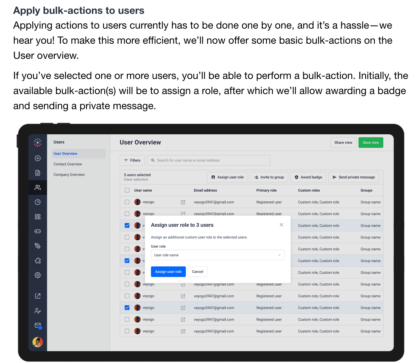Open the settings gear icon in sidebar
This screenshot has height=363, width=416.
point(38,275)
